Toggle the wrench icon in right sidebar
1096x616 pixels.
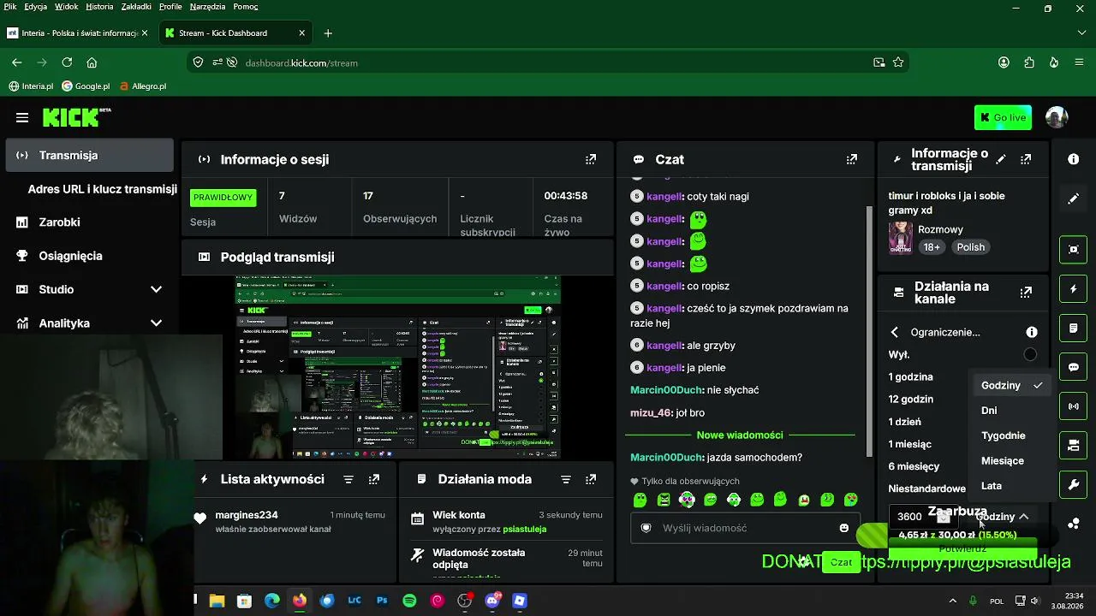click(1074, 485)
